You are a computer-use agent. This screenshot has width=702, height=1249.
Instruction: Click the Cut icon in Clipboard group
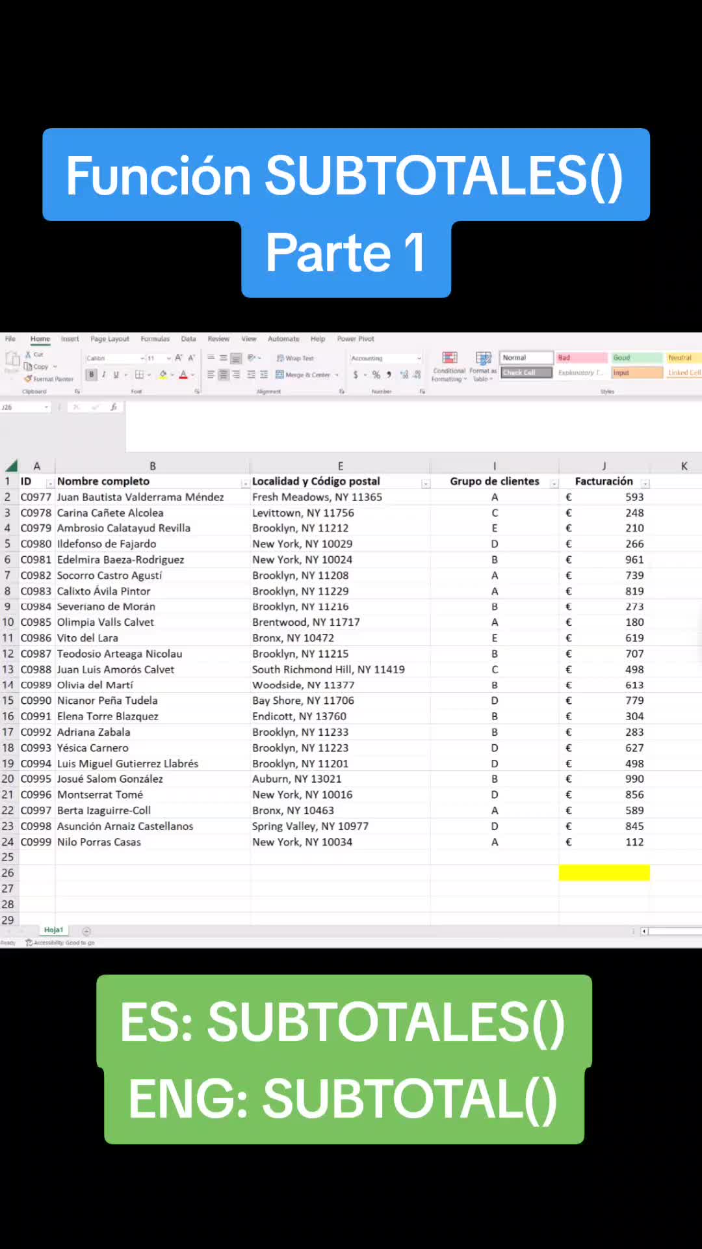[x=29, y=355]
